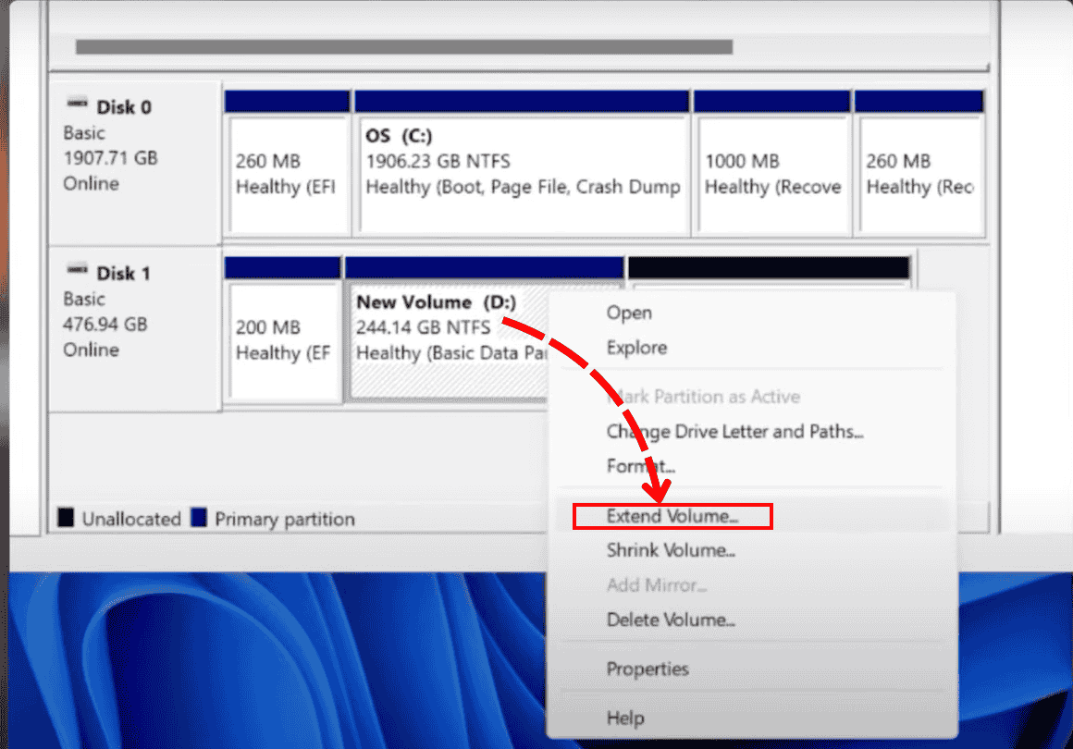Image resolution: width=1073 pixels, height=749 pixels.
Task: Select the Disk 0 header label
Action: coord(124,107)
